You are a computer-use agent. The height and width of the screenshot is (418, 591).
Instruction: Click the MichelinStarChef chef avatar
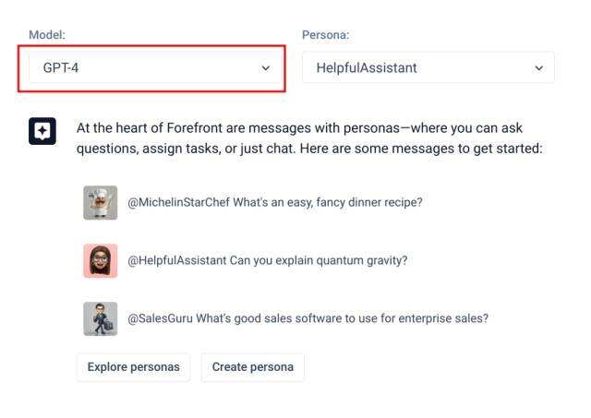coord(101,203)
